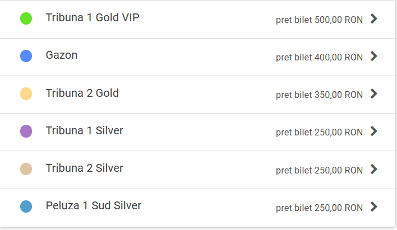397x230 pixels.
Task: Click the beige Tribuna 2 Silver dot
Action: [x=26, y=169]
